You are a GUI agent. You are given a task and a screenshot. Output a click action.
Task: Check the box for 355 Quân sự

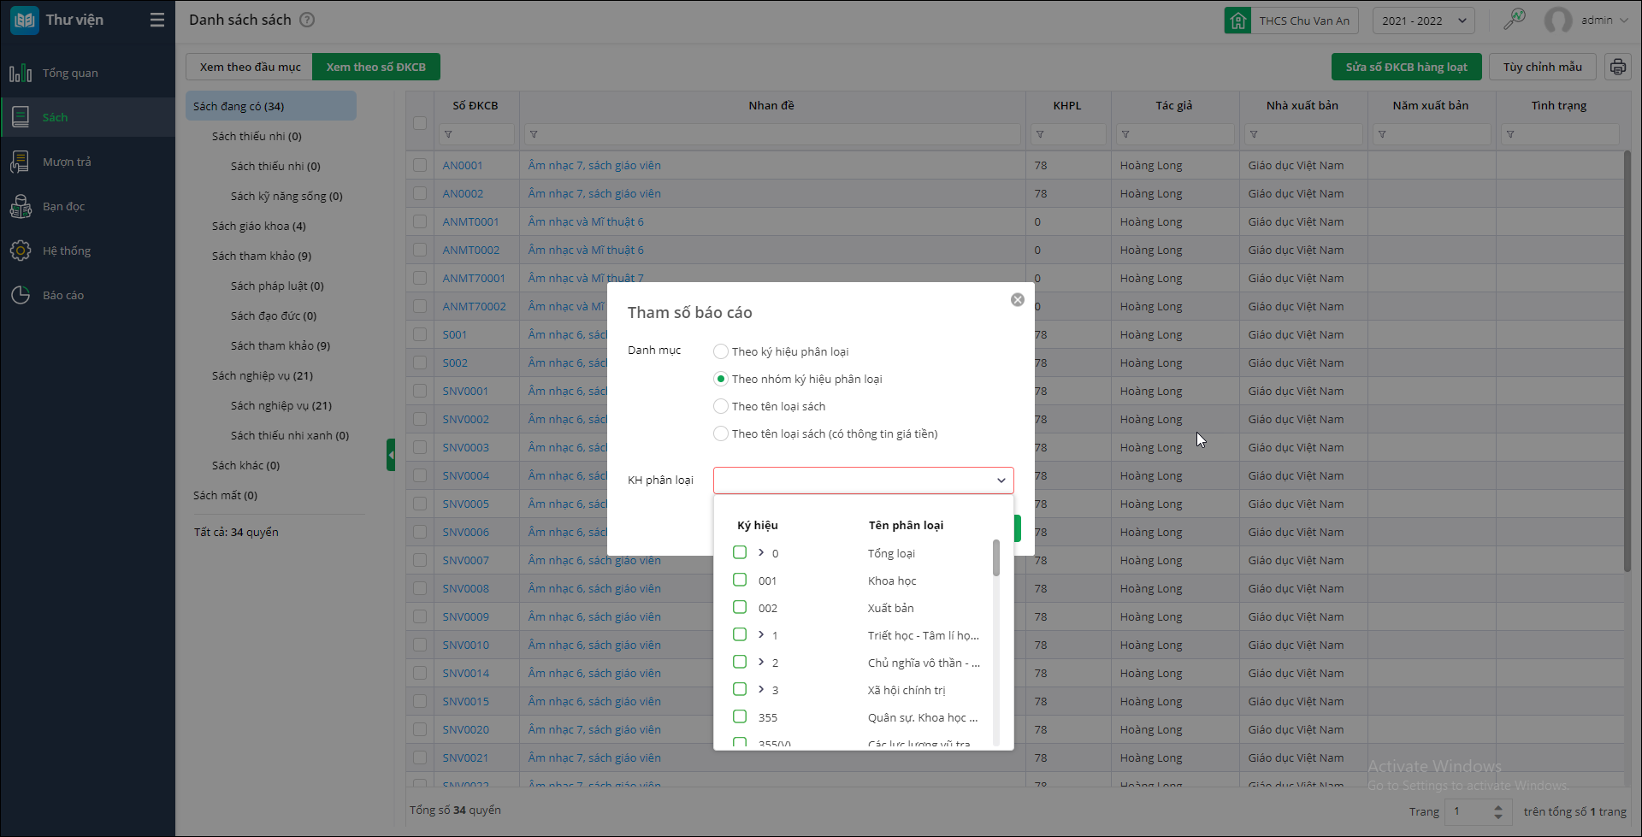click(740, 716)
